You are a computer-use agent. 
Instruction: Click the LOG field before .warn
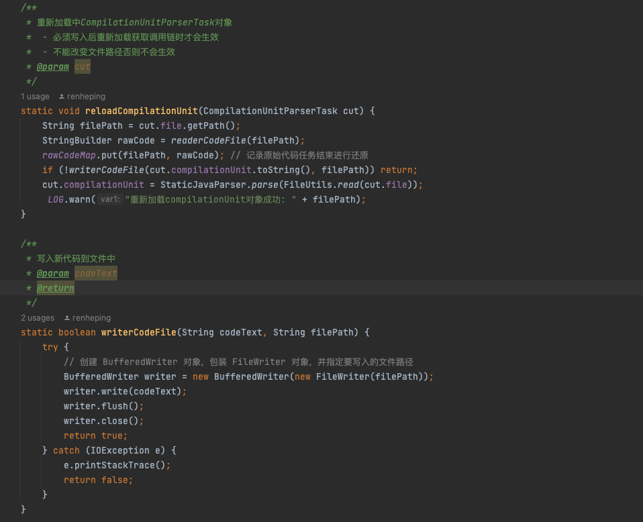coord(55,200)
